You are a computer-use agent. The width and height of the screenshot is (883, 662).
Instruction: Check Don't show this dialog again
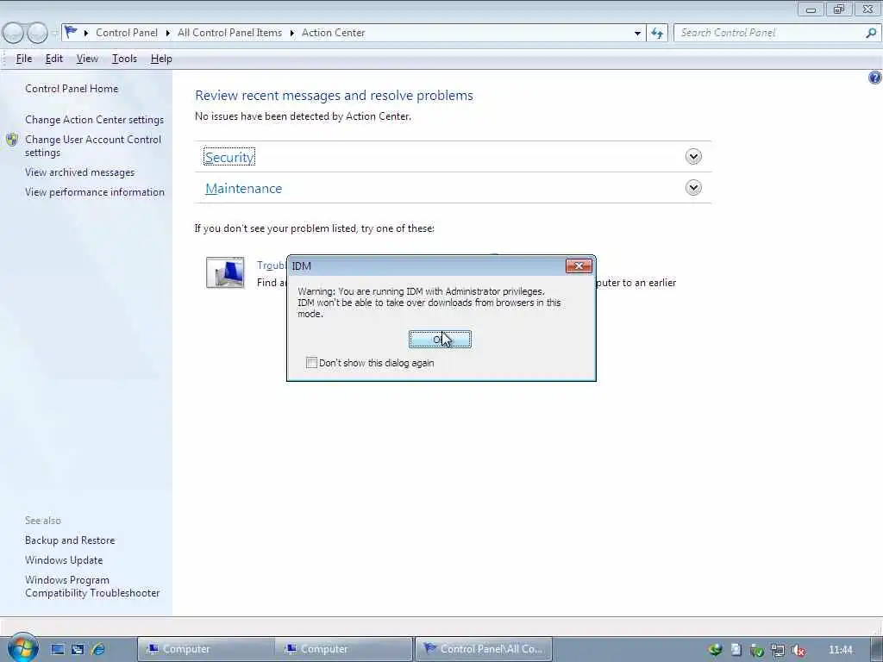[x=311, y=363]
